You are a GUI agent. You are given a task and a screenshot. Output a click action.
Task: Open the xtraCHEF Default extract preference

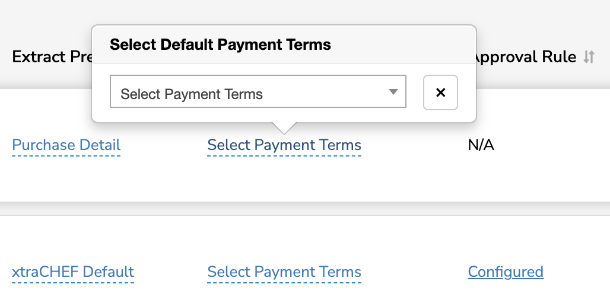point(73,272)
